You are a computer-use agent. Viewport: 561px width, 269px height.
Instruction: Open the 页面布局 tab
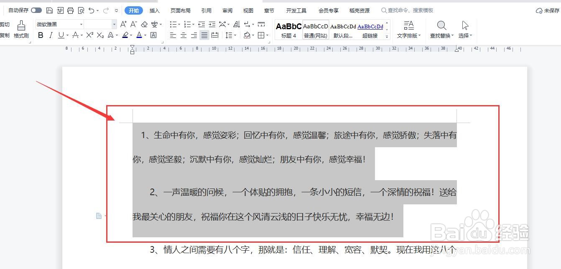[x=181, y=10]
